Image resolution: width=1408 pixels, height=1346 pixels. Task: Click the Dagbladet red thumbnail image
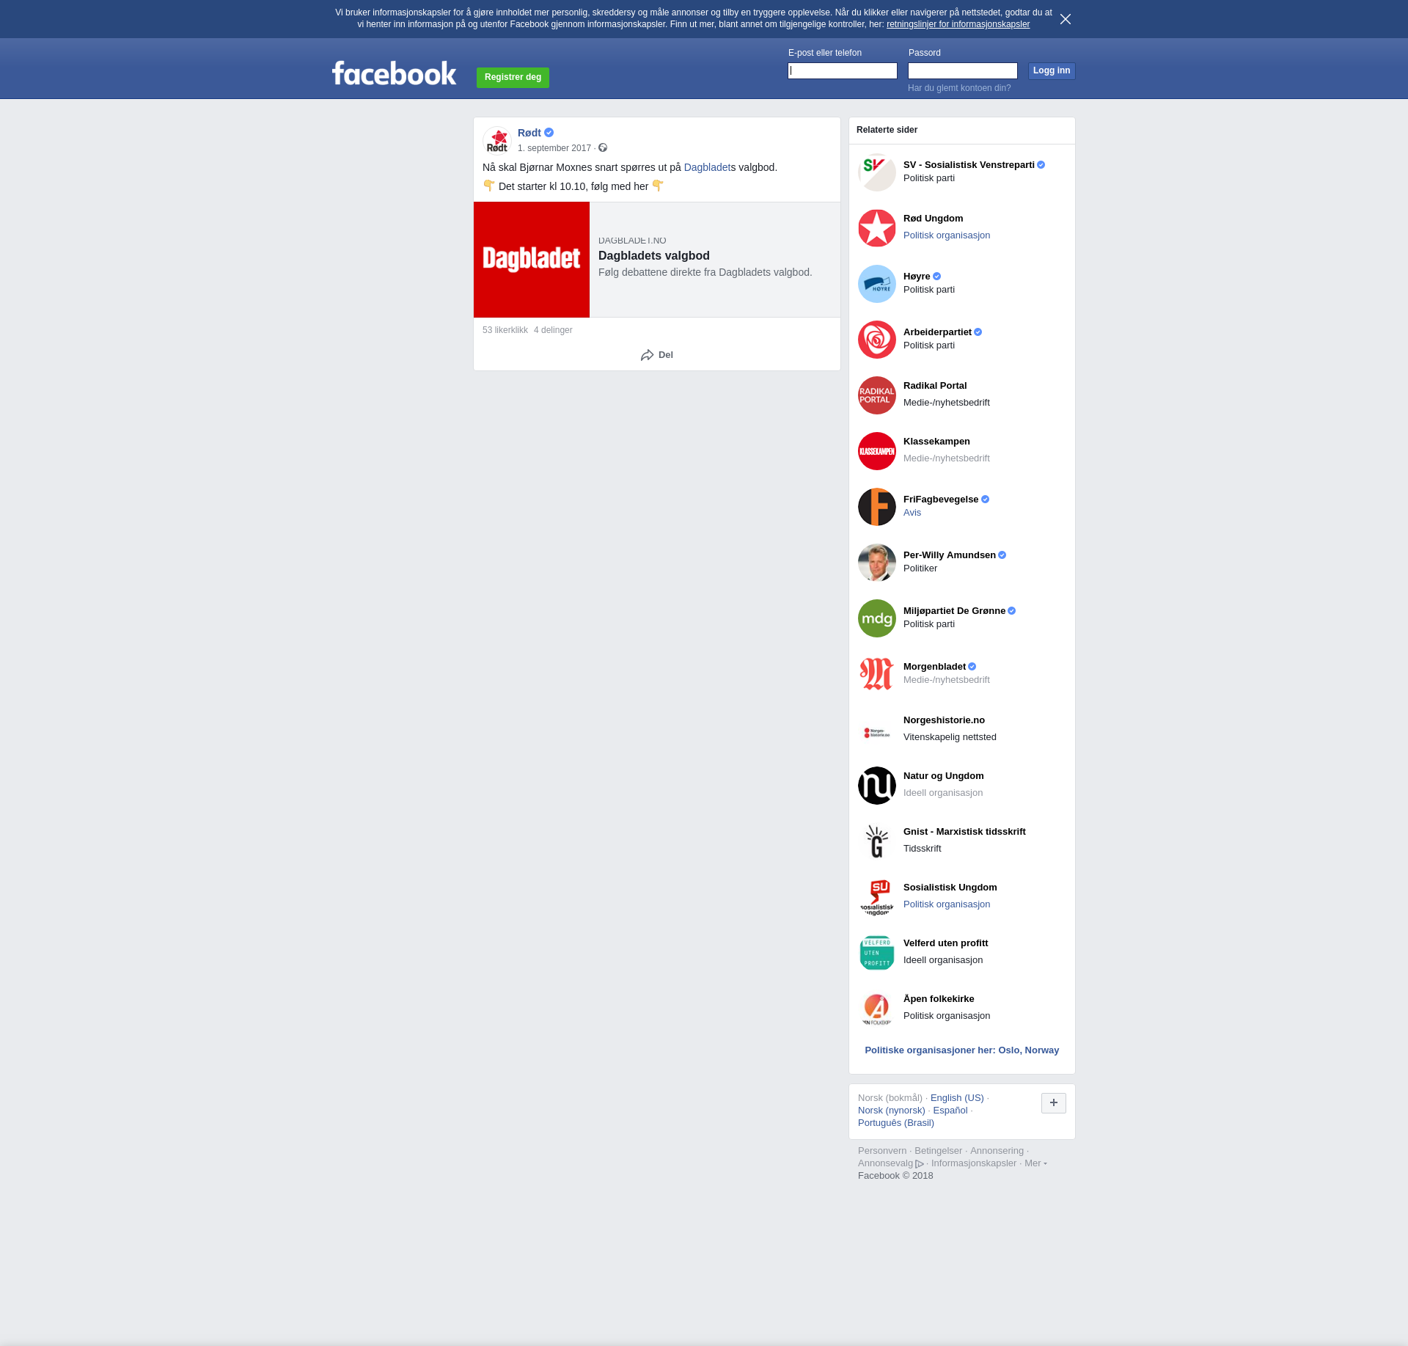(532, 260)
